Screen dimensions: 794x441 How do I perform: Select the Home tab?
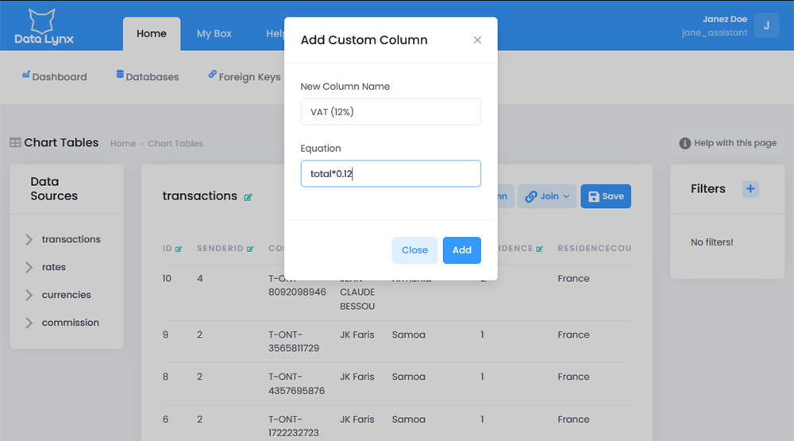(x=152, y=34)
